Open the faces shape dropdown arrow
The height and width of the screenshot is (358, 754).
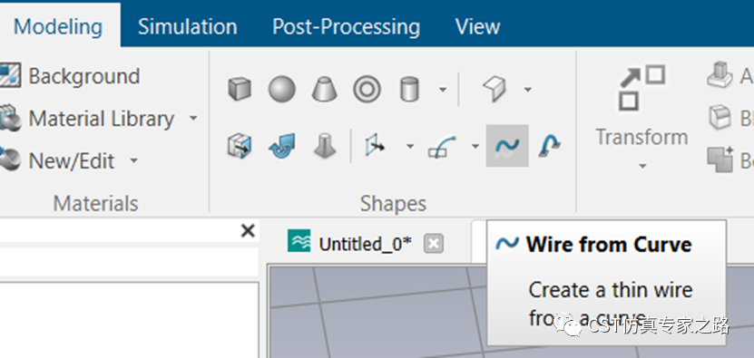[527, 90]
